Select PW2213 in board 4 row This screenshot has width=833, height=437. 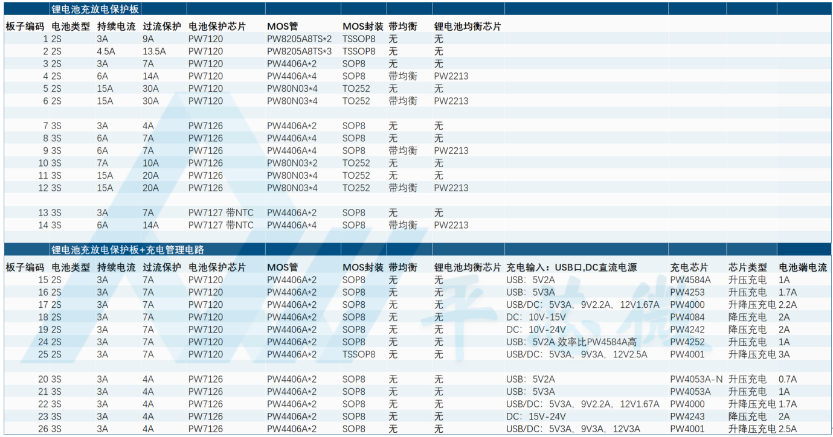[451, 76]
